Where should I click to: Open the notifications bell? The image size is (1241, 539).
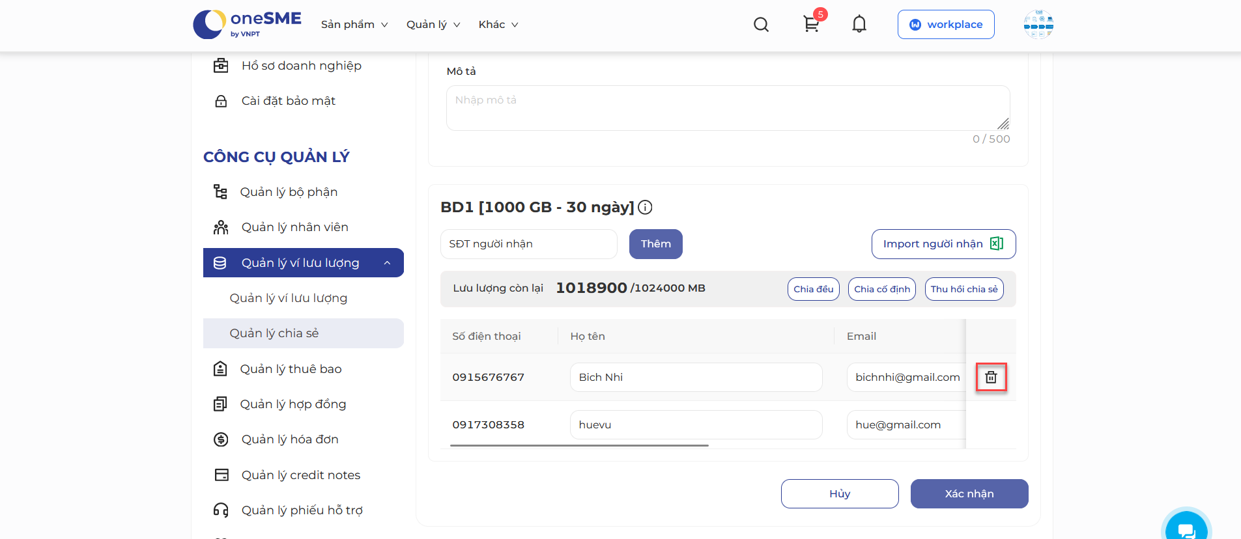pos(859,24)
